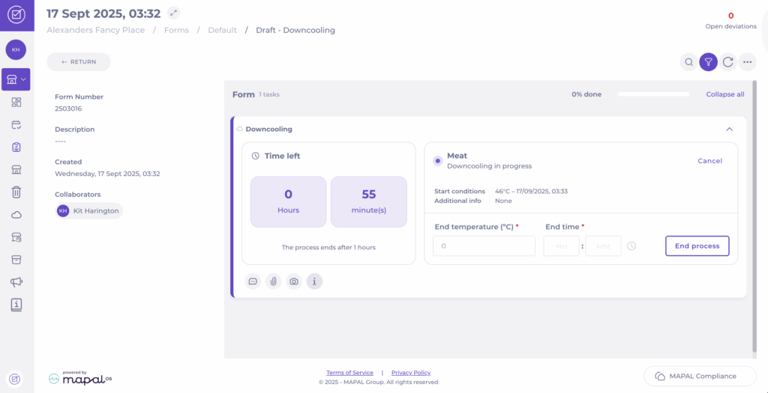
Task: Collapse the Downcooling section with chevron
Action: click(x=729, y=129)
